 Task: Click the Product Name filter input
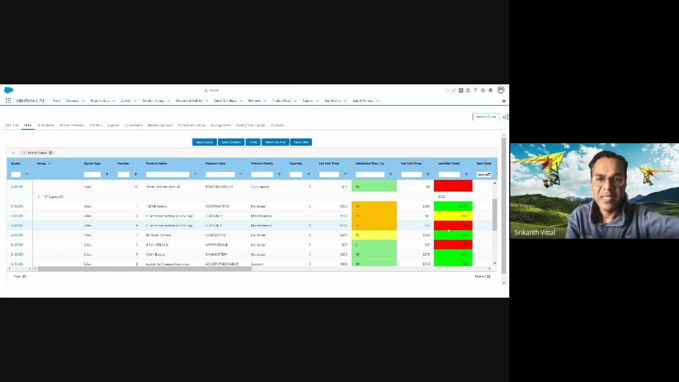tap(168, 175)
